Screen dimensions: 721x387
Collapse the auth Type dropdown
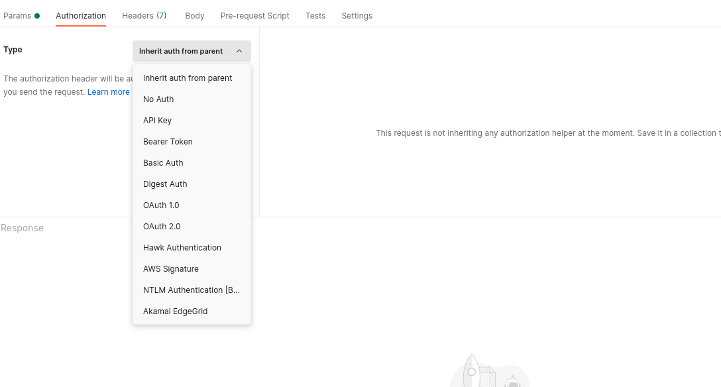click(181, 51)
